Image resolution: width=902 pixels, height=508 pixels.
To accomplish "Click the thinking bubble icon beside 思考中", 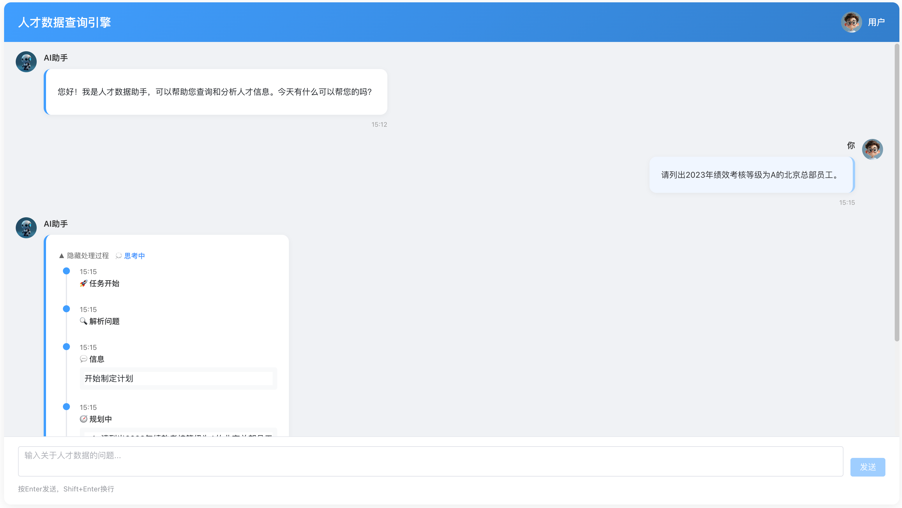I will (x=119, y=256).
